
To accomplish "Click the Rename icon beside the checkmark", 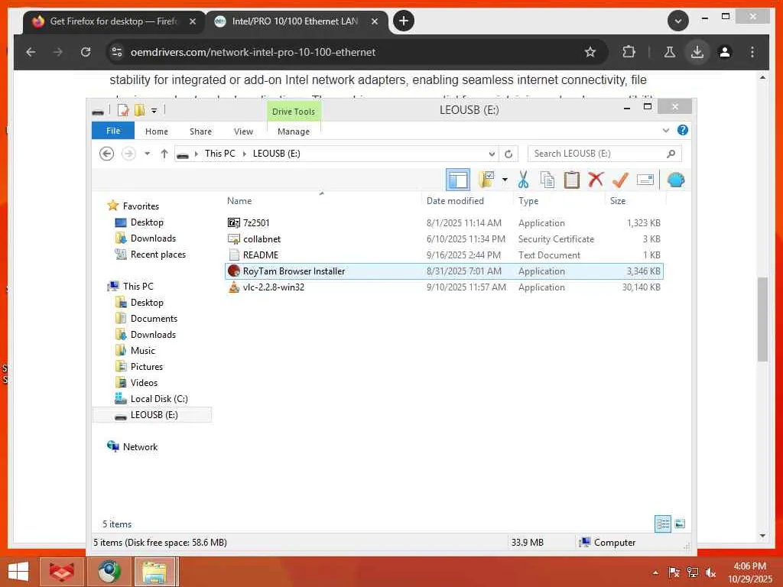I will (645, 180).
